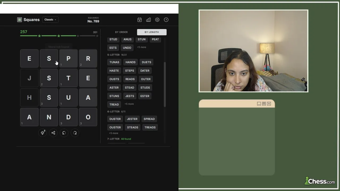Select the N letter tile

pyautogui.click(x=49, y=117)
